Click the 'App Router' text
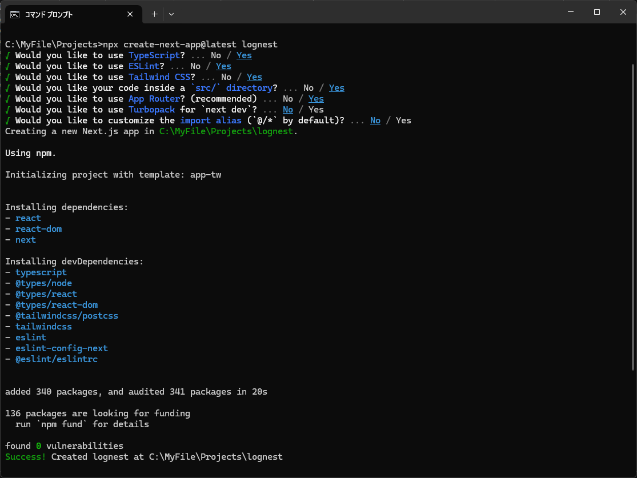The image size is (637, 478). pyautogui.click(x=154, y=99)
